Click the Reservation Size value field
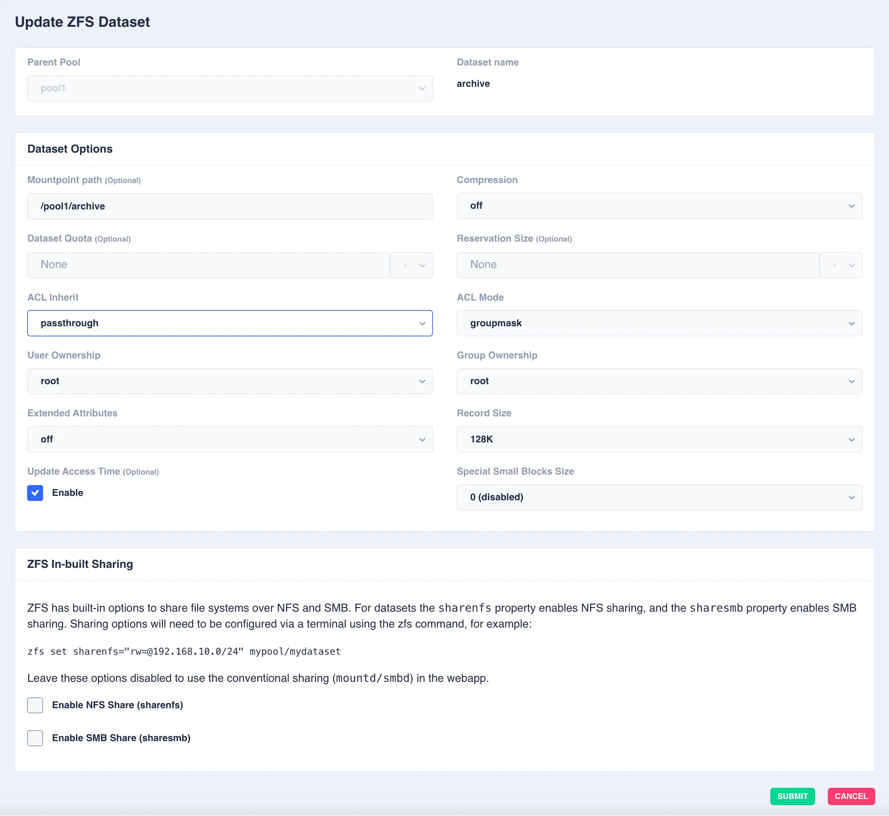The height and width of the screenshot is (816, 889). (637, 265)
